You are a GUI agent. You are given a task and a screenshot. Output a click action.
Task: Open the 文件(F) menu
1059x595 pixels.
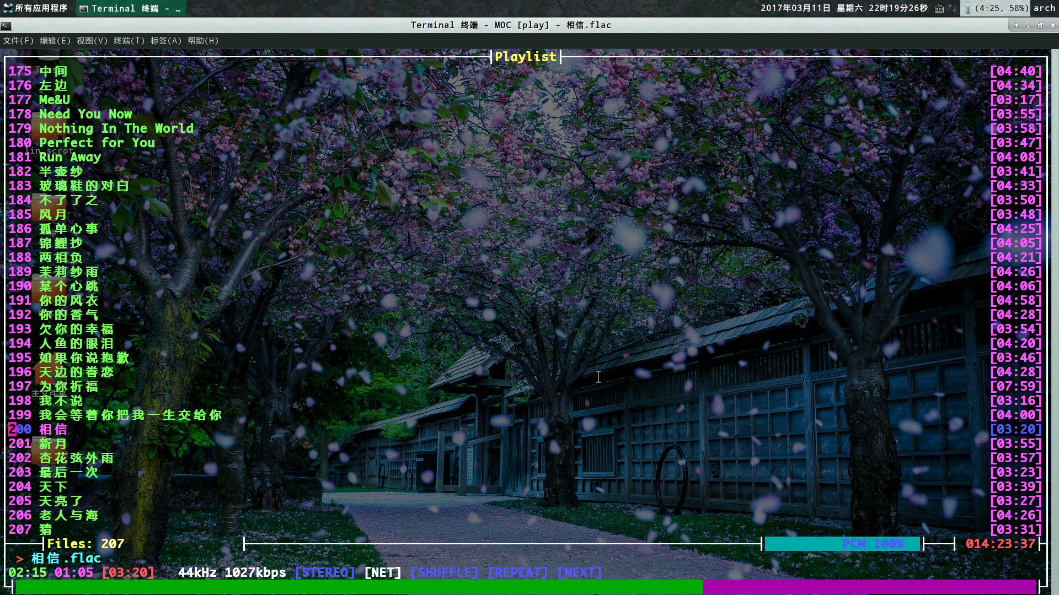(18, 41)
